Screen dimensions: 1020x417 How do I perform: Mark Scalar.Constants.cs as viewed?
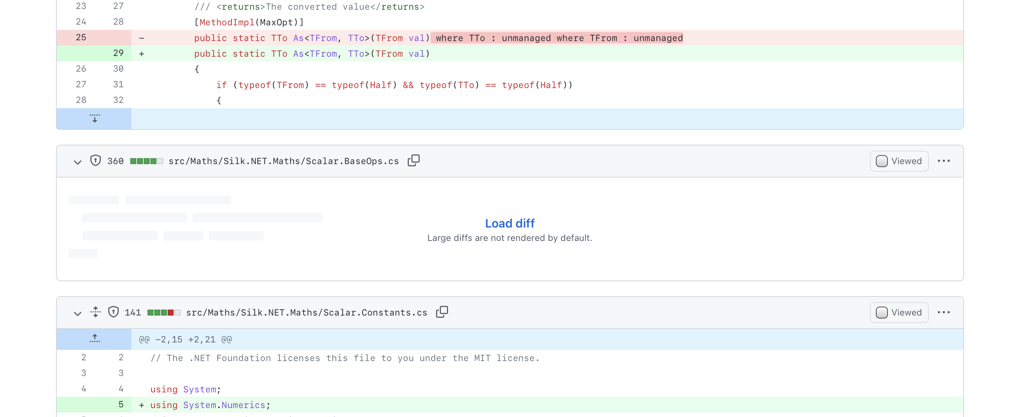pos(899,313)
